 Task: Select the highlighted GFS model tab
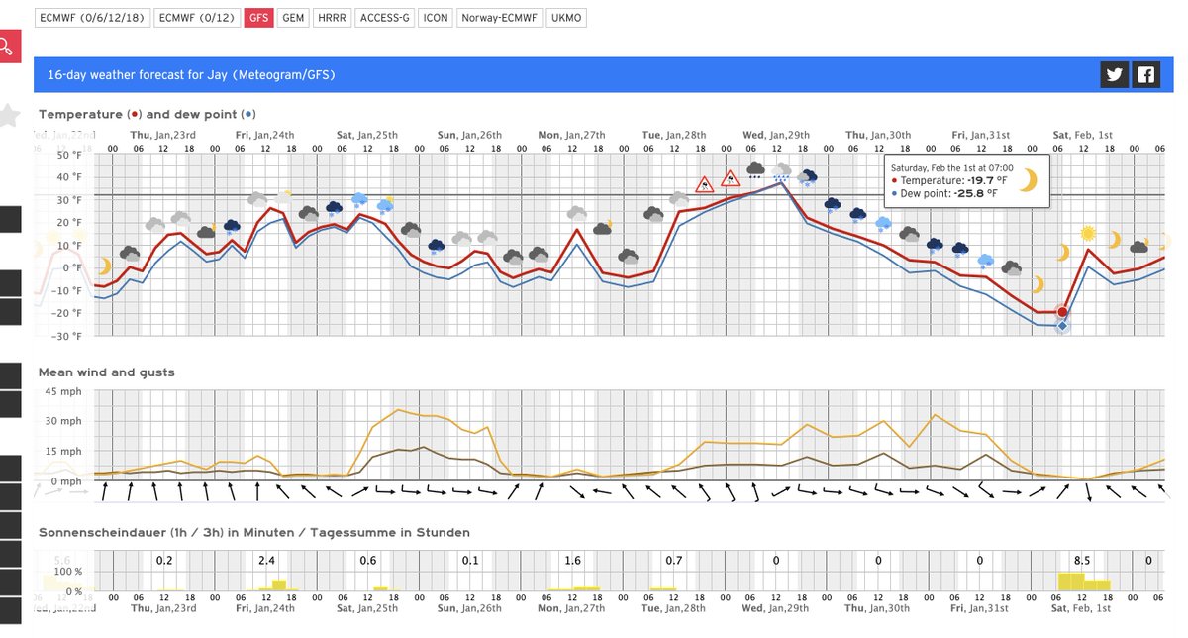258,18
